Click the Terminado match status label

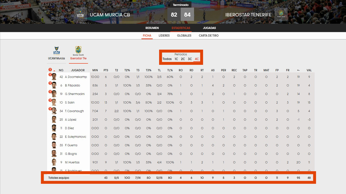tap(181, 5)
